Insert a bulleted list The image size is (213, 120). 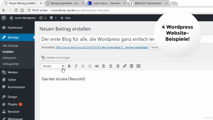click(x=83, y=66)
